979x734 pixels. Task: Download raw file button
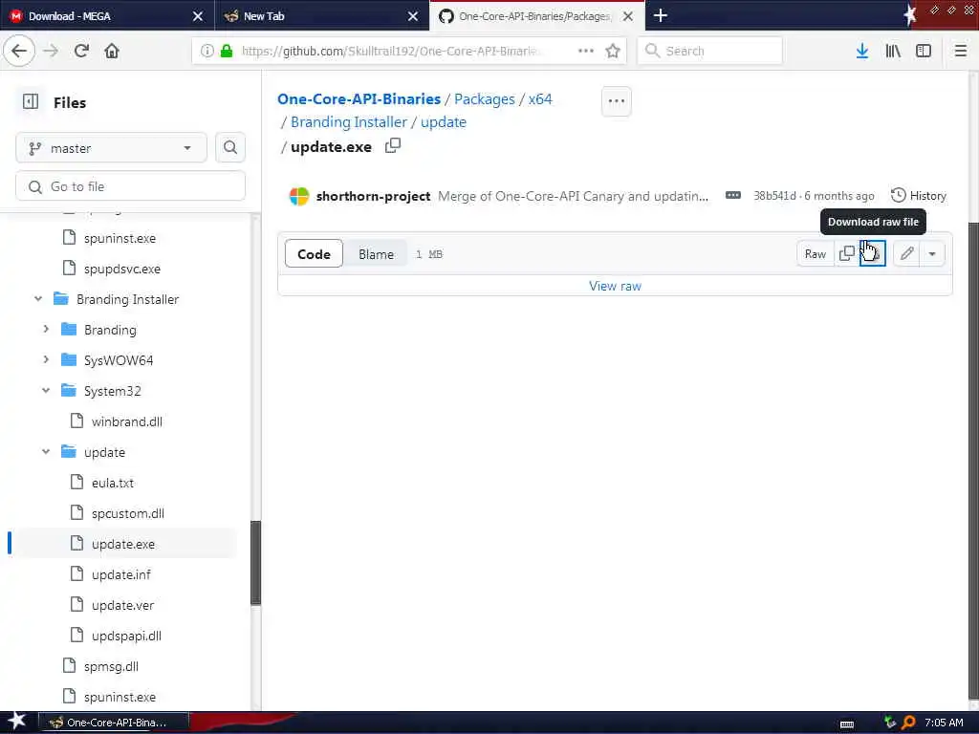click(872, 253)
